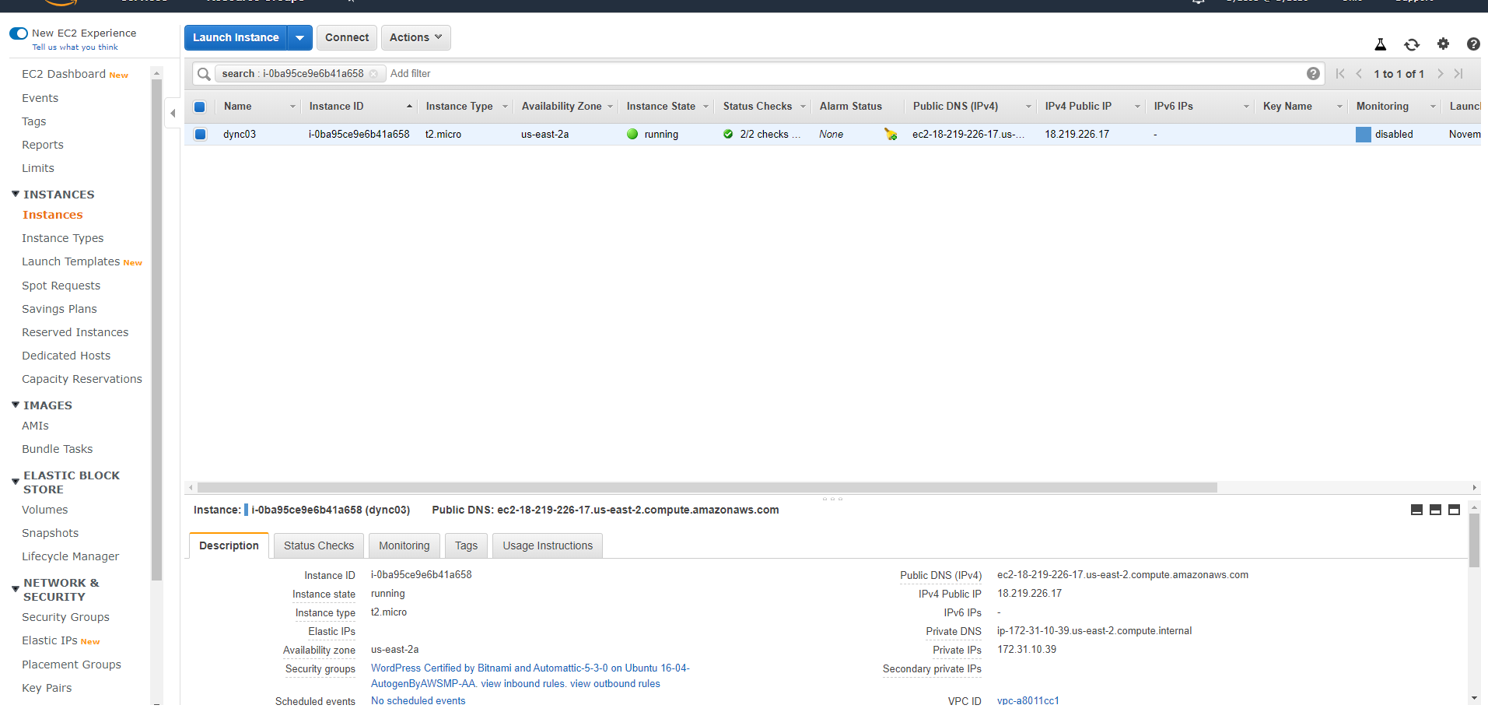Screen dimensions: 1488x712
Task: Open view inbound rules link
Action: click(523, 684)
